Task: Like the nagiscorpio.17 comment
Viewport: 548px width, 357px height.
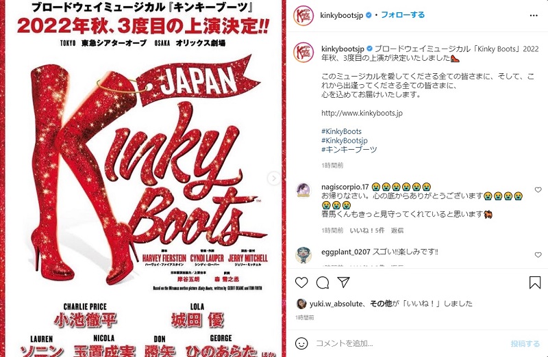Action: (538, 190)
